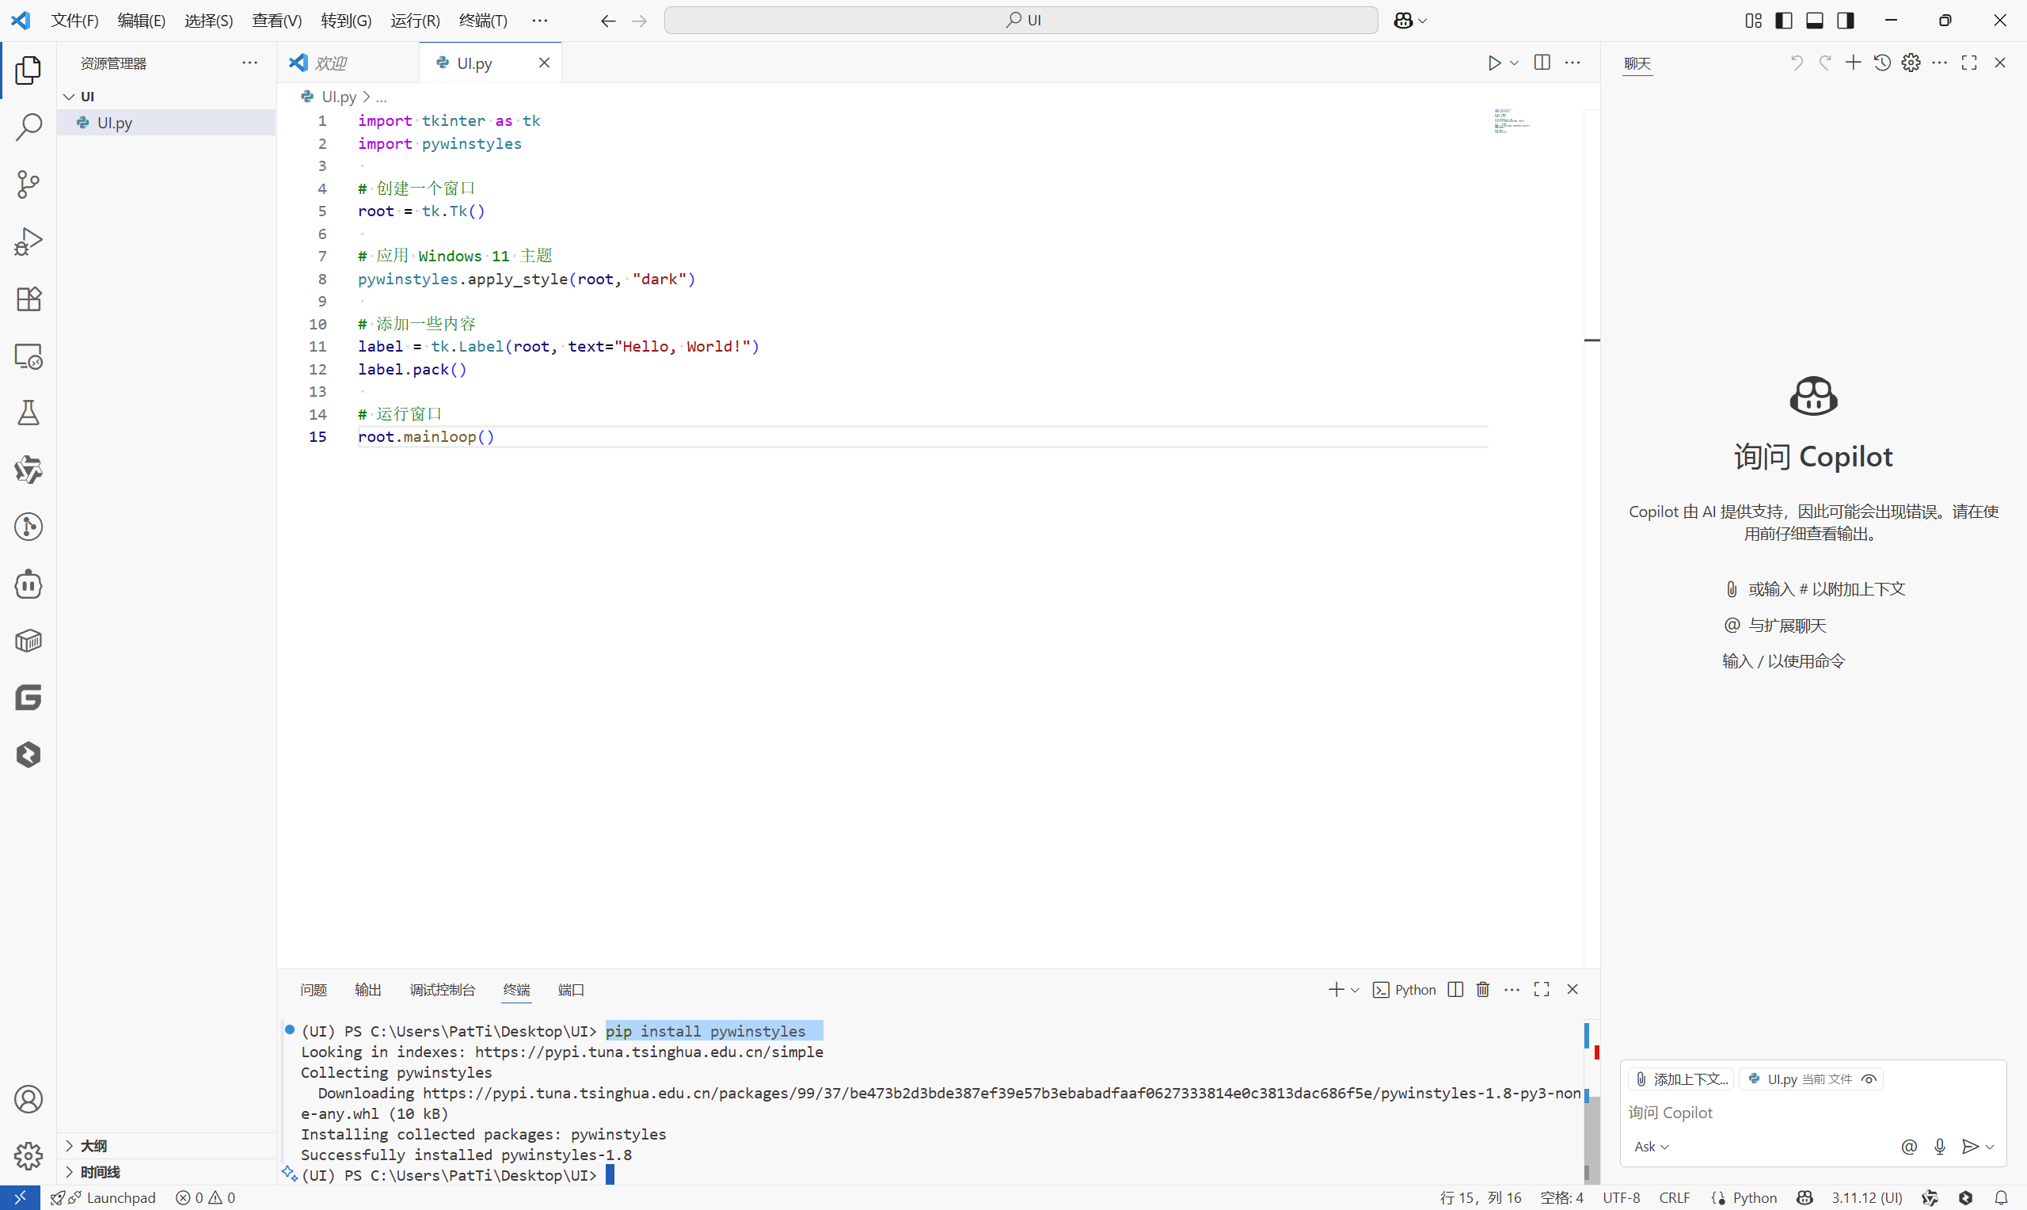Open notifications bell in status bar
Screen dimensions: 2027x1210
tap(2001, 1198)
